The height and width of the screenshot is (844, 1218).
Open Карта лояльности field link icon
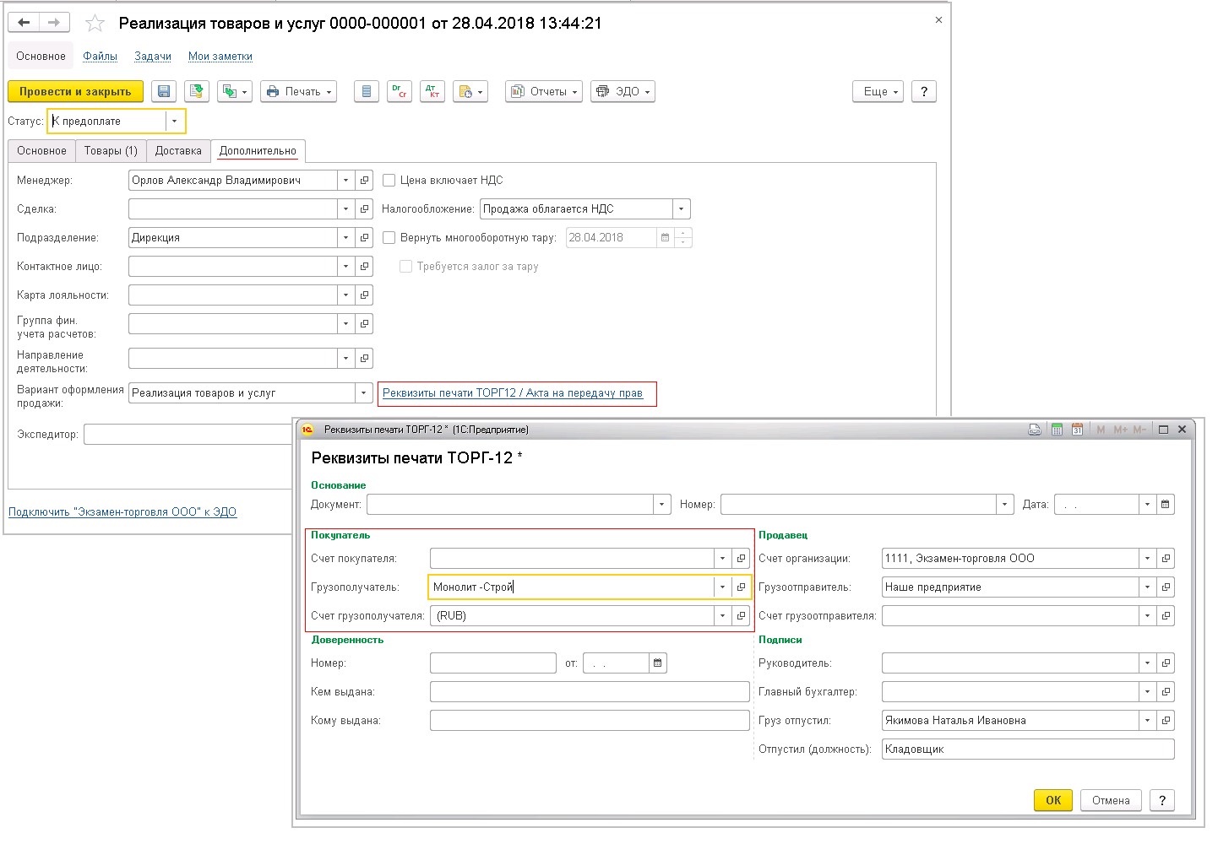tap(364, 295)
